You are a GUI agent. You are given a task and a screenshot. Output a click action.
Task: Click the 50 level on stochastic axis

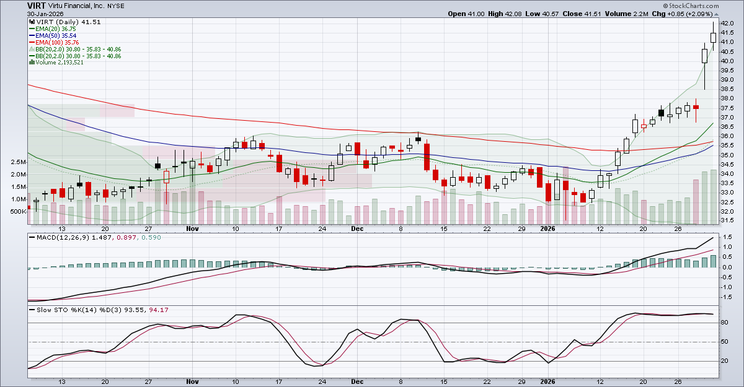point(725,342)
